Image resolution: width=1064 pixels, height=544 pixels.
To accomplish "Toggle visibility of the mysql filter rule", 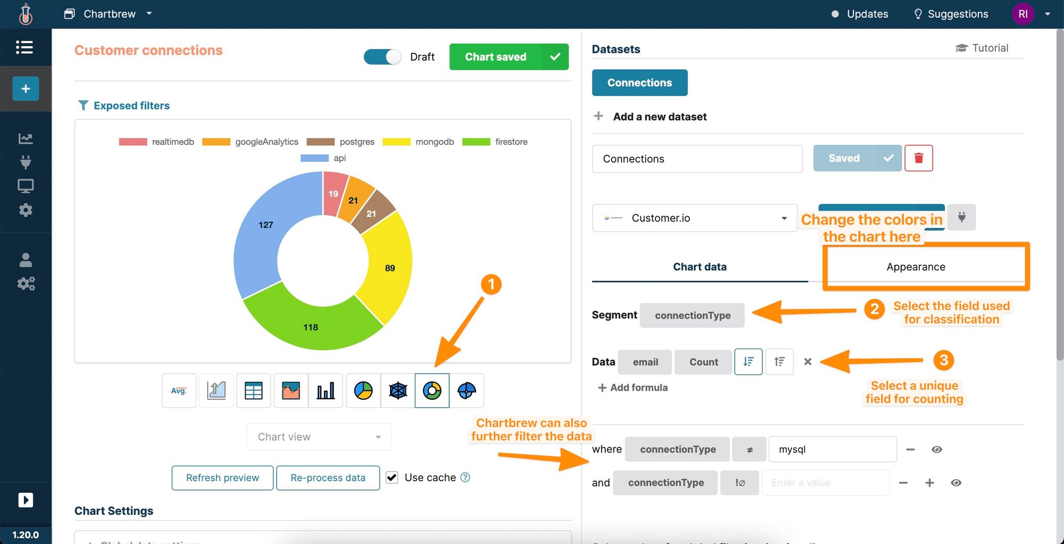I will pos(937,449).
